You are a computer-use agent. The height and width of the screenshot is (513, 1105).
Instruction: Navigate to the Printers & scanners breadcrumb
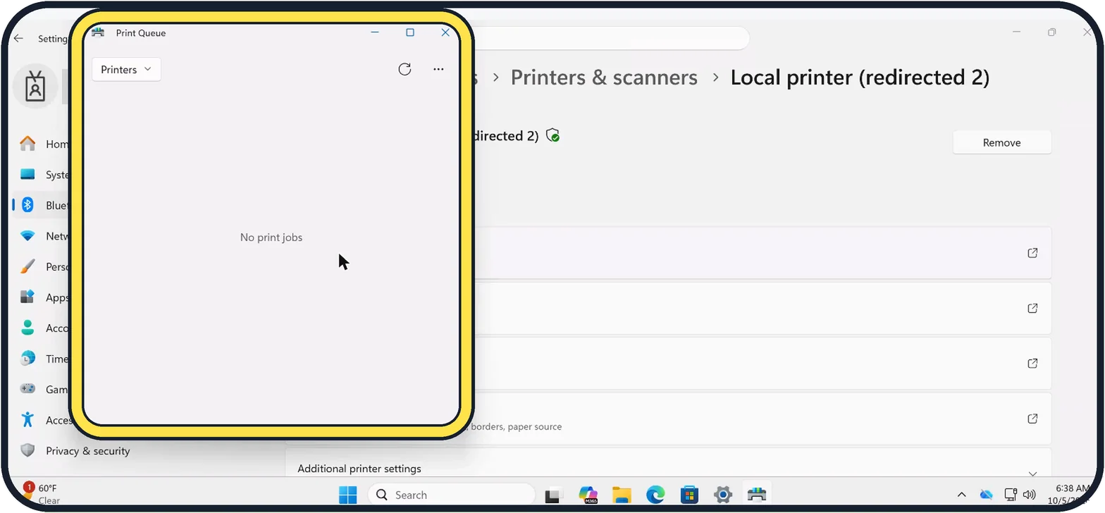click(x=604, y=78)
